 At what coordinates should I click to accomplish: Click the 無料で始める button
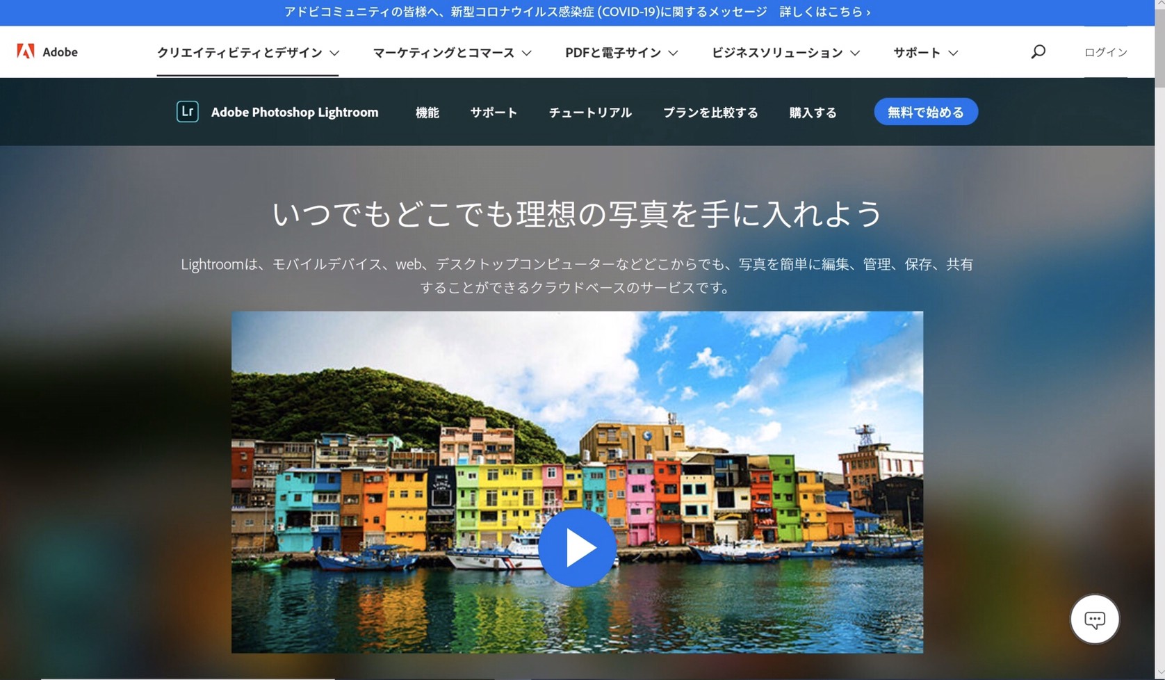pyautogui.click(x=926, y=112)
